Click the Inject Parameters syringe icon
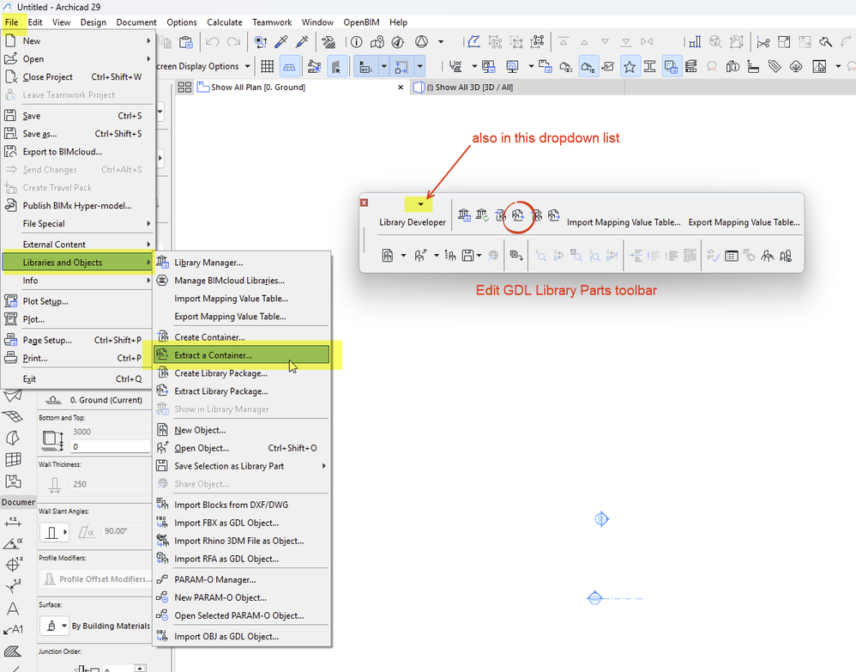856x672 pixels. [301, 41]
